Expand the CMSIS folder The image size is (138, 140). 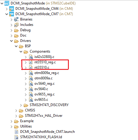pos(16,111)
